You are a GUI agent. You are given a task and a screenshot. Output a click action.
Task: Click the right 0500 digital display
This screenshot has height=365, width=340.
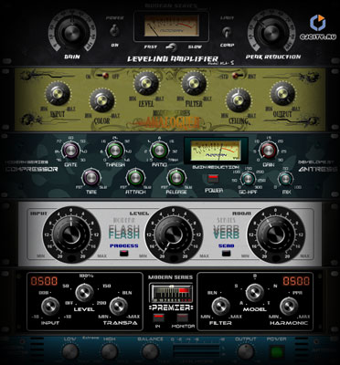(296, 281)
